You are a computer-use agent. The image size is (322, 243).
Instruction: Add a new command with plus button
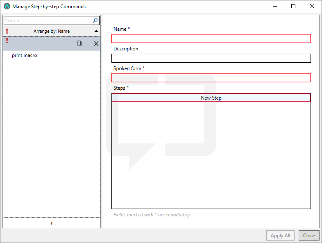(x=52, y=223)
